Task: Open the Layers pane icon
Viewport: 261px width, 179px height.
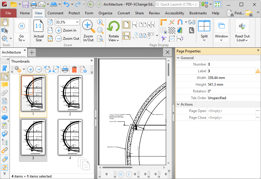Action: [5, 117]
